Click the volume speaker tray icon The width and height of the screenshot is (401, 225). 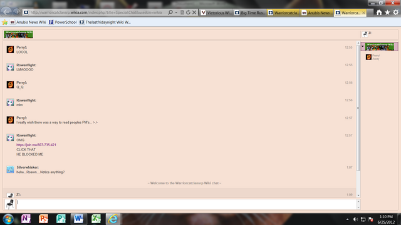[355, 219]
